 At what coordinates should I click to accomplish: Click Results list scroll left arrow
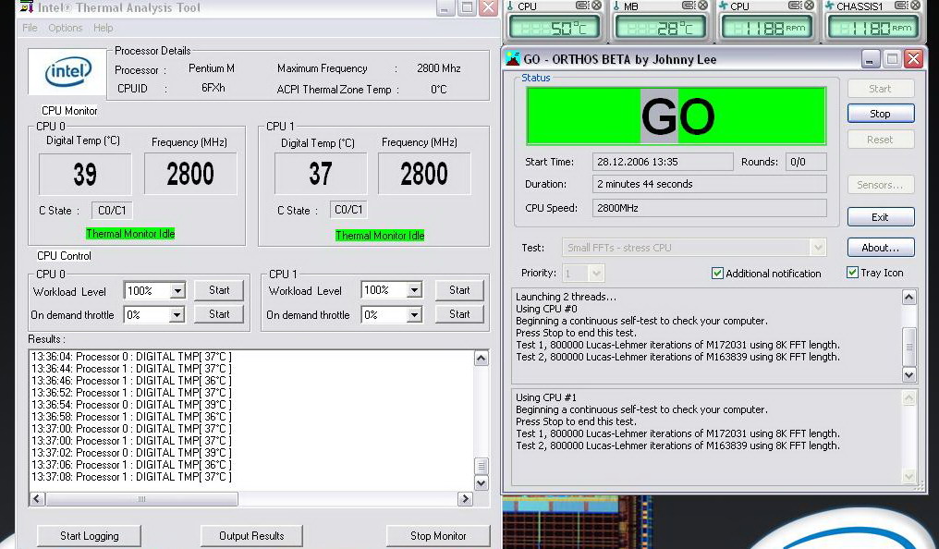click(x=37, y=499)
